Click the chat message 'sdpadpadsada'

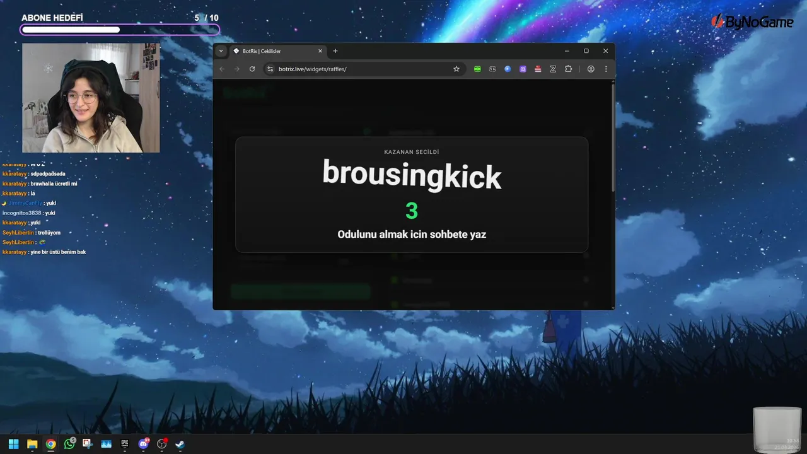click(48, 174)
